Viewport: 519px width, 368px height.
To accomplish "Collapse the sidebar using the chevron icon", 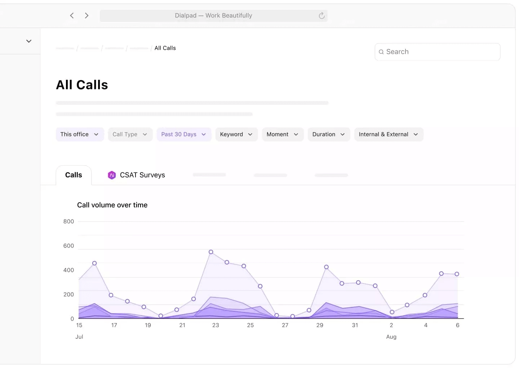I will [29, 41].
